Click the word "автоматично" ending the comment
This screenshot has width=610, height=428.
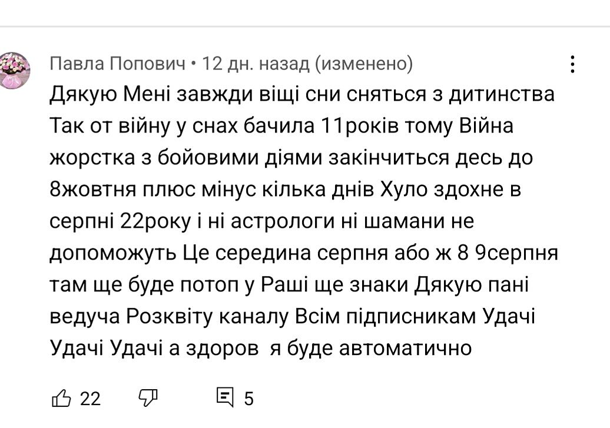click(x=406, y=349)
